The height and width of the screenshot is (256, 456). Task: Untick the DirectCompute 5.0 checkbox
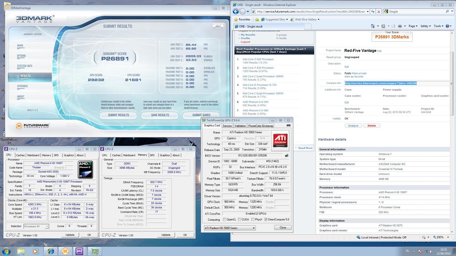[266, 220]
